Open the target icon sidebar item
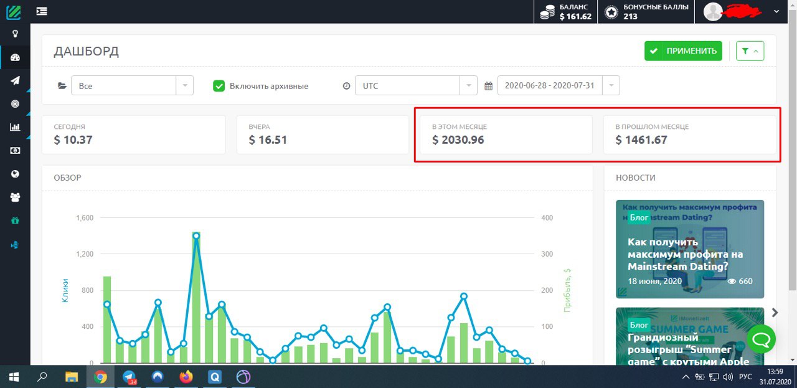 [15, 104]
